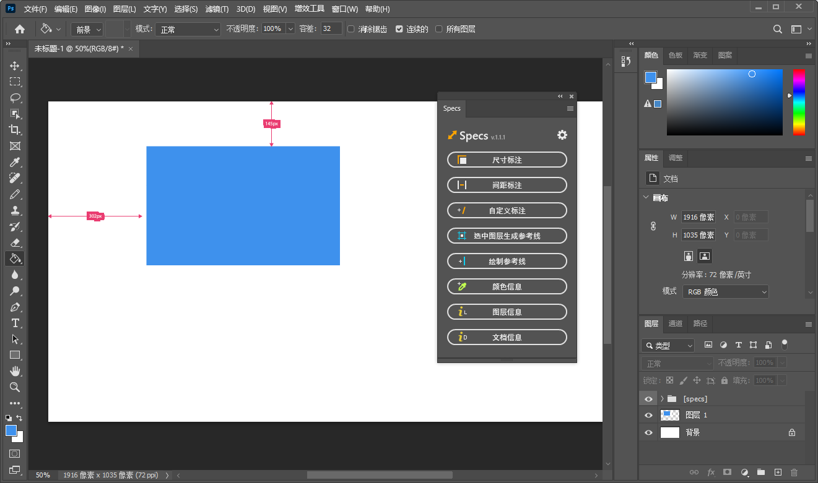This screenshot has width=818, height=483.
Task: Add layer style via fx icon
Action: click(711, 472)
